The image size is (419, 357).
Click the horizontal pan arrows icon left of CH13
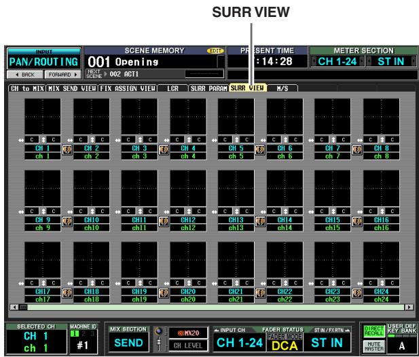point(215,212)
